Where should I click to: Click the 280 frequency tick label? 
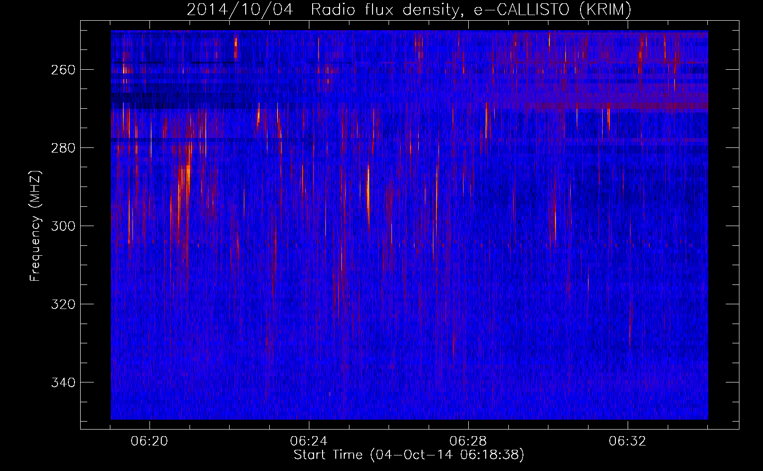(x=63, y=148)
